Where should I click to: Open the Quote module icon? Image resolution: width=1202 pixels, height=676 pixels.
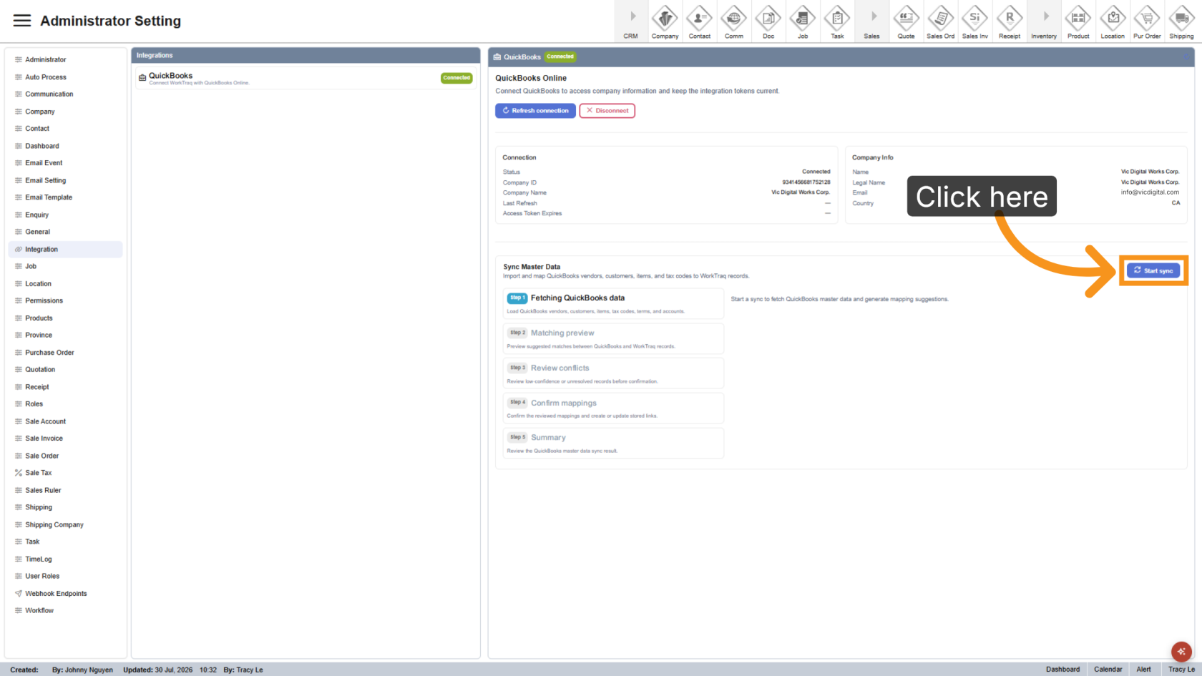tap(906, 21)
